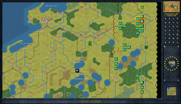Select the red-outlined unit counter
Screen dimensions: 181x104
(x=142, y=21)
